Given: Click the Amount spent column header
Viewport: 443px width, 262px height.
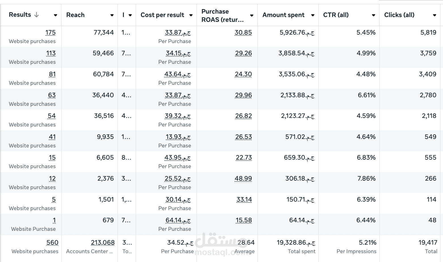Looking at the screenshot, I should [x=283, y=15].
